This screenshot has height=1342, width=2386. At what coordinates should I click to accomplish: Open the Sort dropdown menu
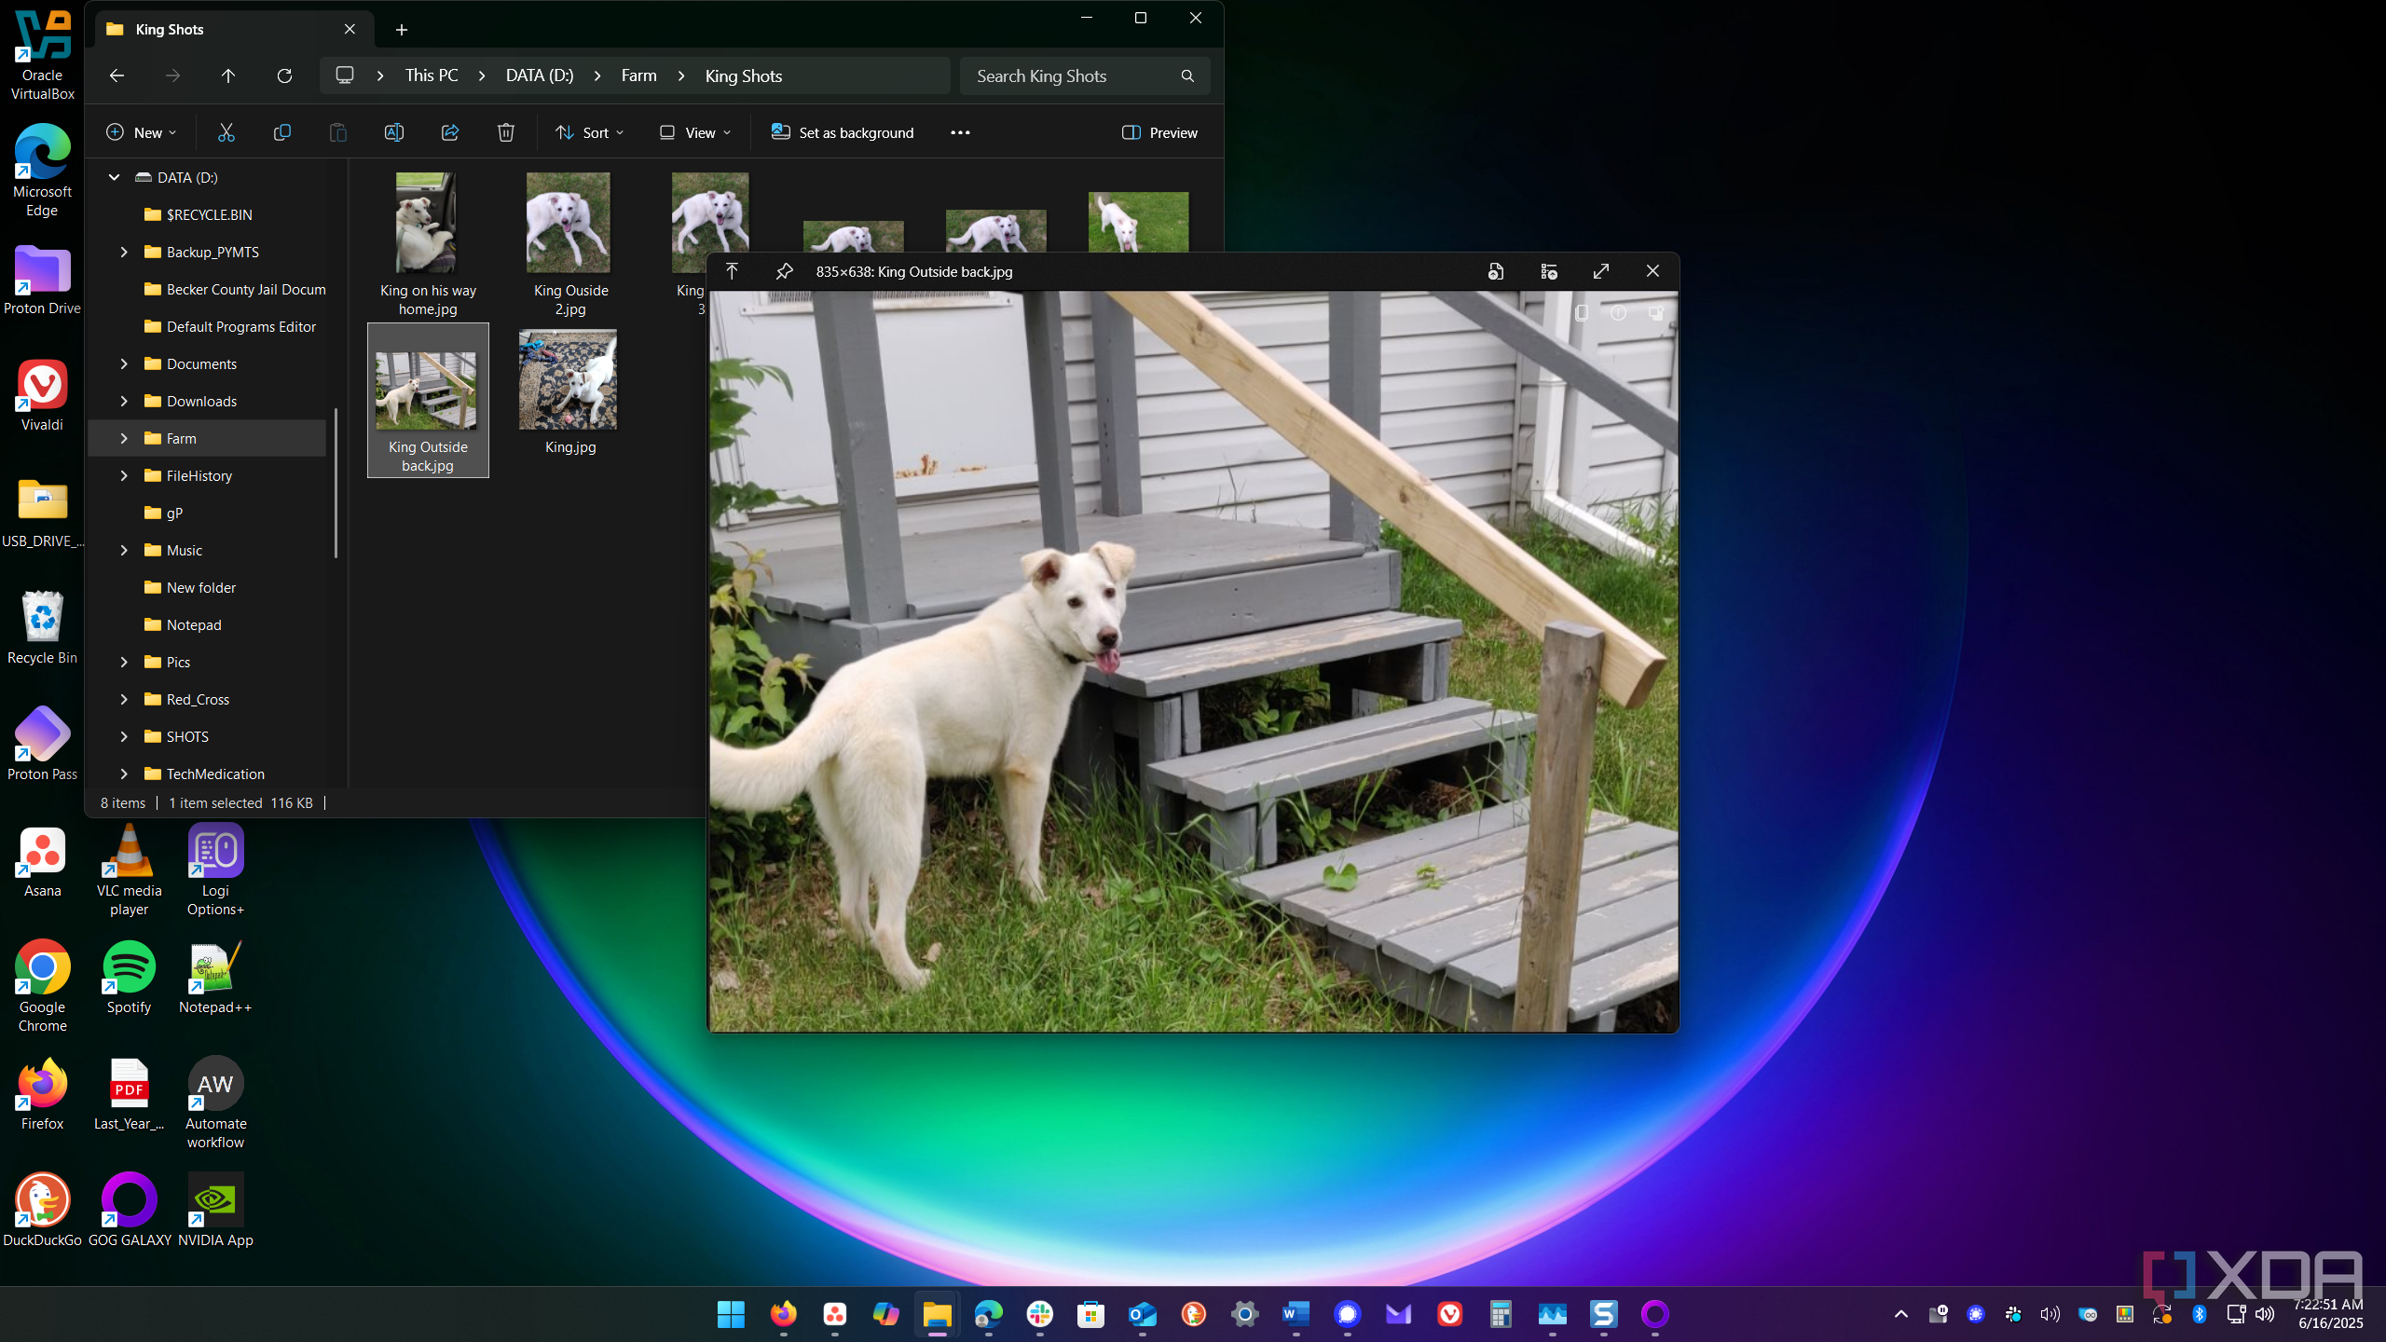point(590,132)
